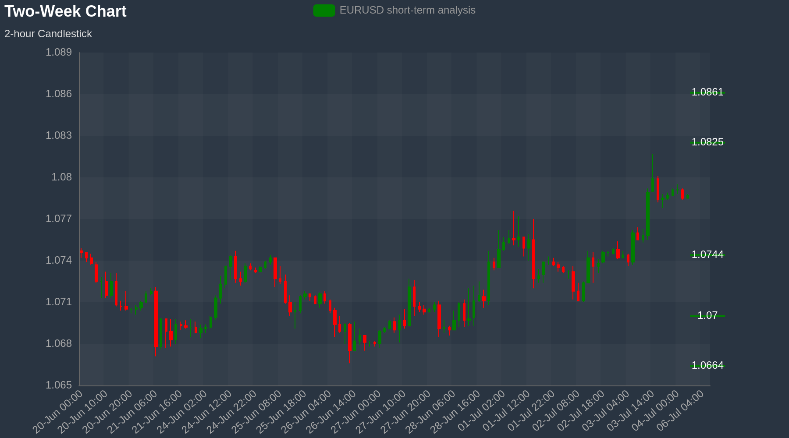Click the 20-Jun 10:00 x-axis label
Viewport: 789px width, 438px height.
[x=83, y=412]
